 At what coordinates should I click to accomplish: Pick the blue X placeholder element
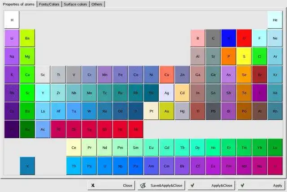27,166
